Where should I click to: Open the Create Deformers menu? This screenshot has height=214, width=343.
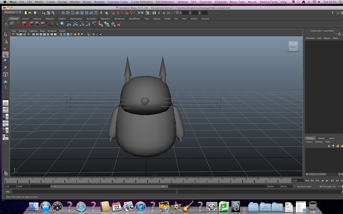point(142,2)
